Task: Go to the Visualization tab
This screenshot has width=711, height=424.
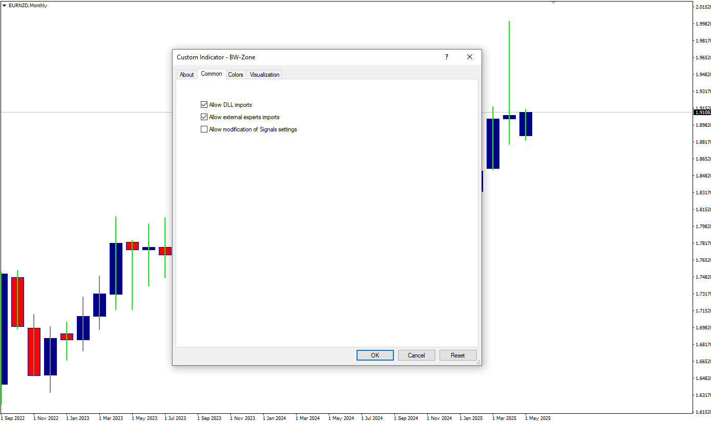Action: tap(264, 75)
